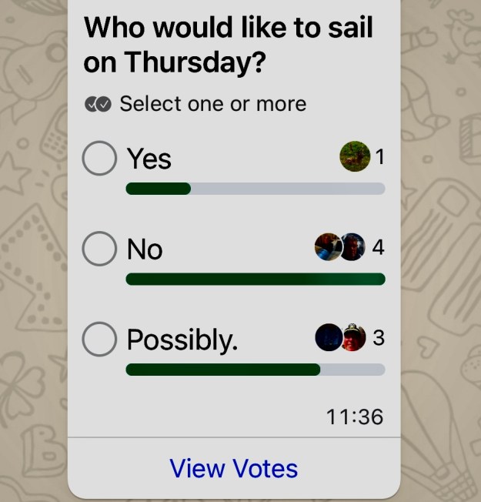Viewport: 481px width, 502px height.
Task: Click the hat-wearing avatar beside Possibly
Action: point(353,337)
